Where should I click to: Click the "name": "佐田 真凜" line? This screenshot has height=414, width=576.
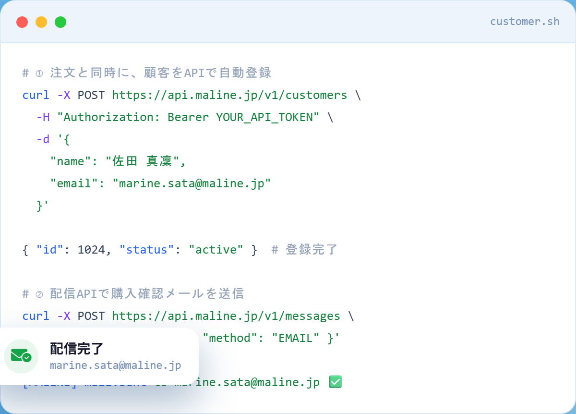point(118,161)
